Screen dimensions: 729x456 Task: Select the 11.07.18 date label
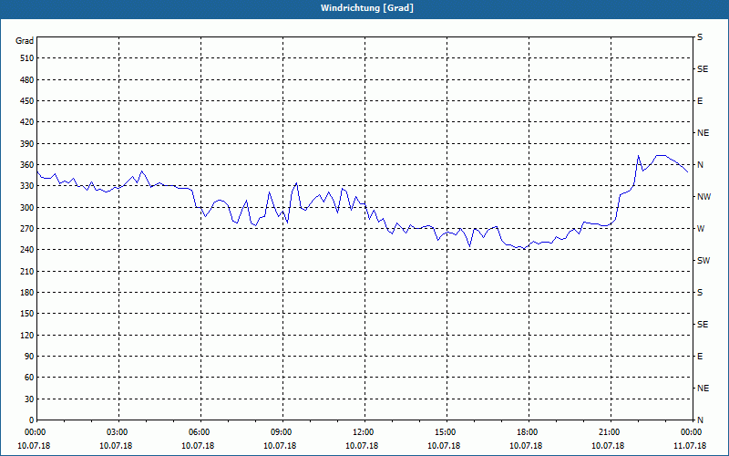tap(690, 446)
